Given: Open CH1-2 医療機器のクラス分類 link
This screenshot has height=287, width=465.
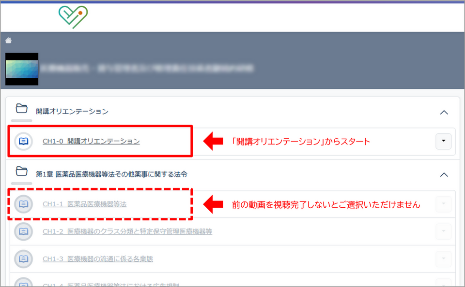Looking at the screenshot, I should pyautogui.click(x=127, y=231).
